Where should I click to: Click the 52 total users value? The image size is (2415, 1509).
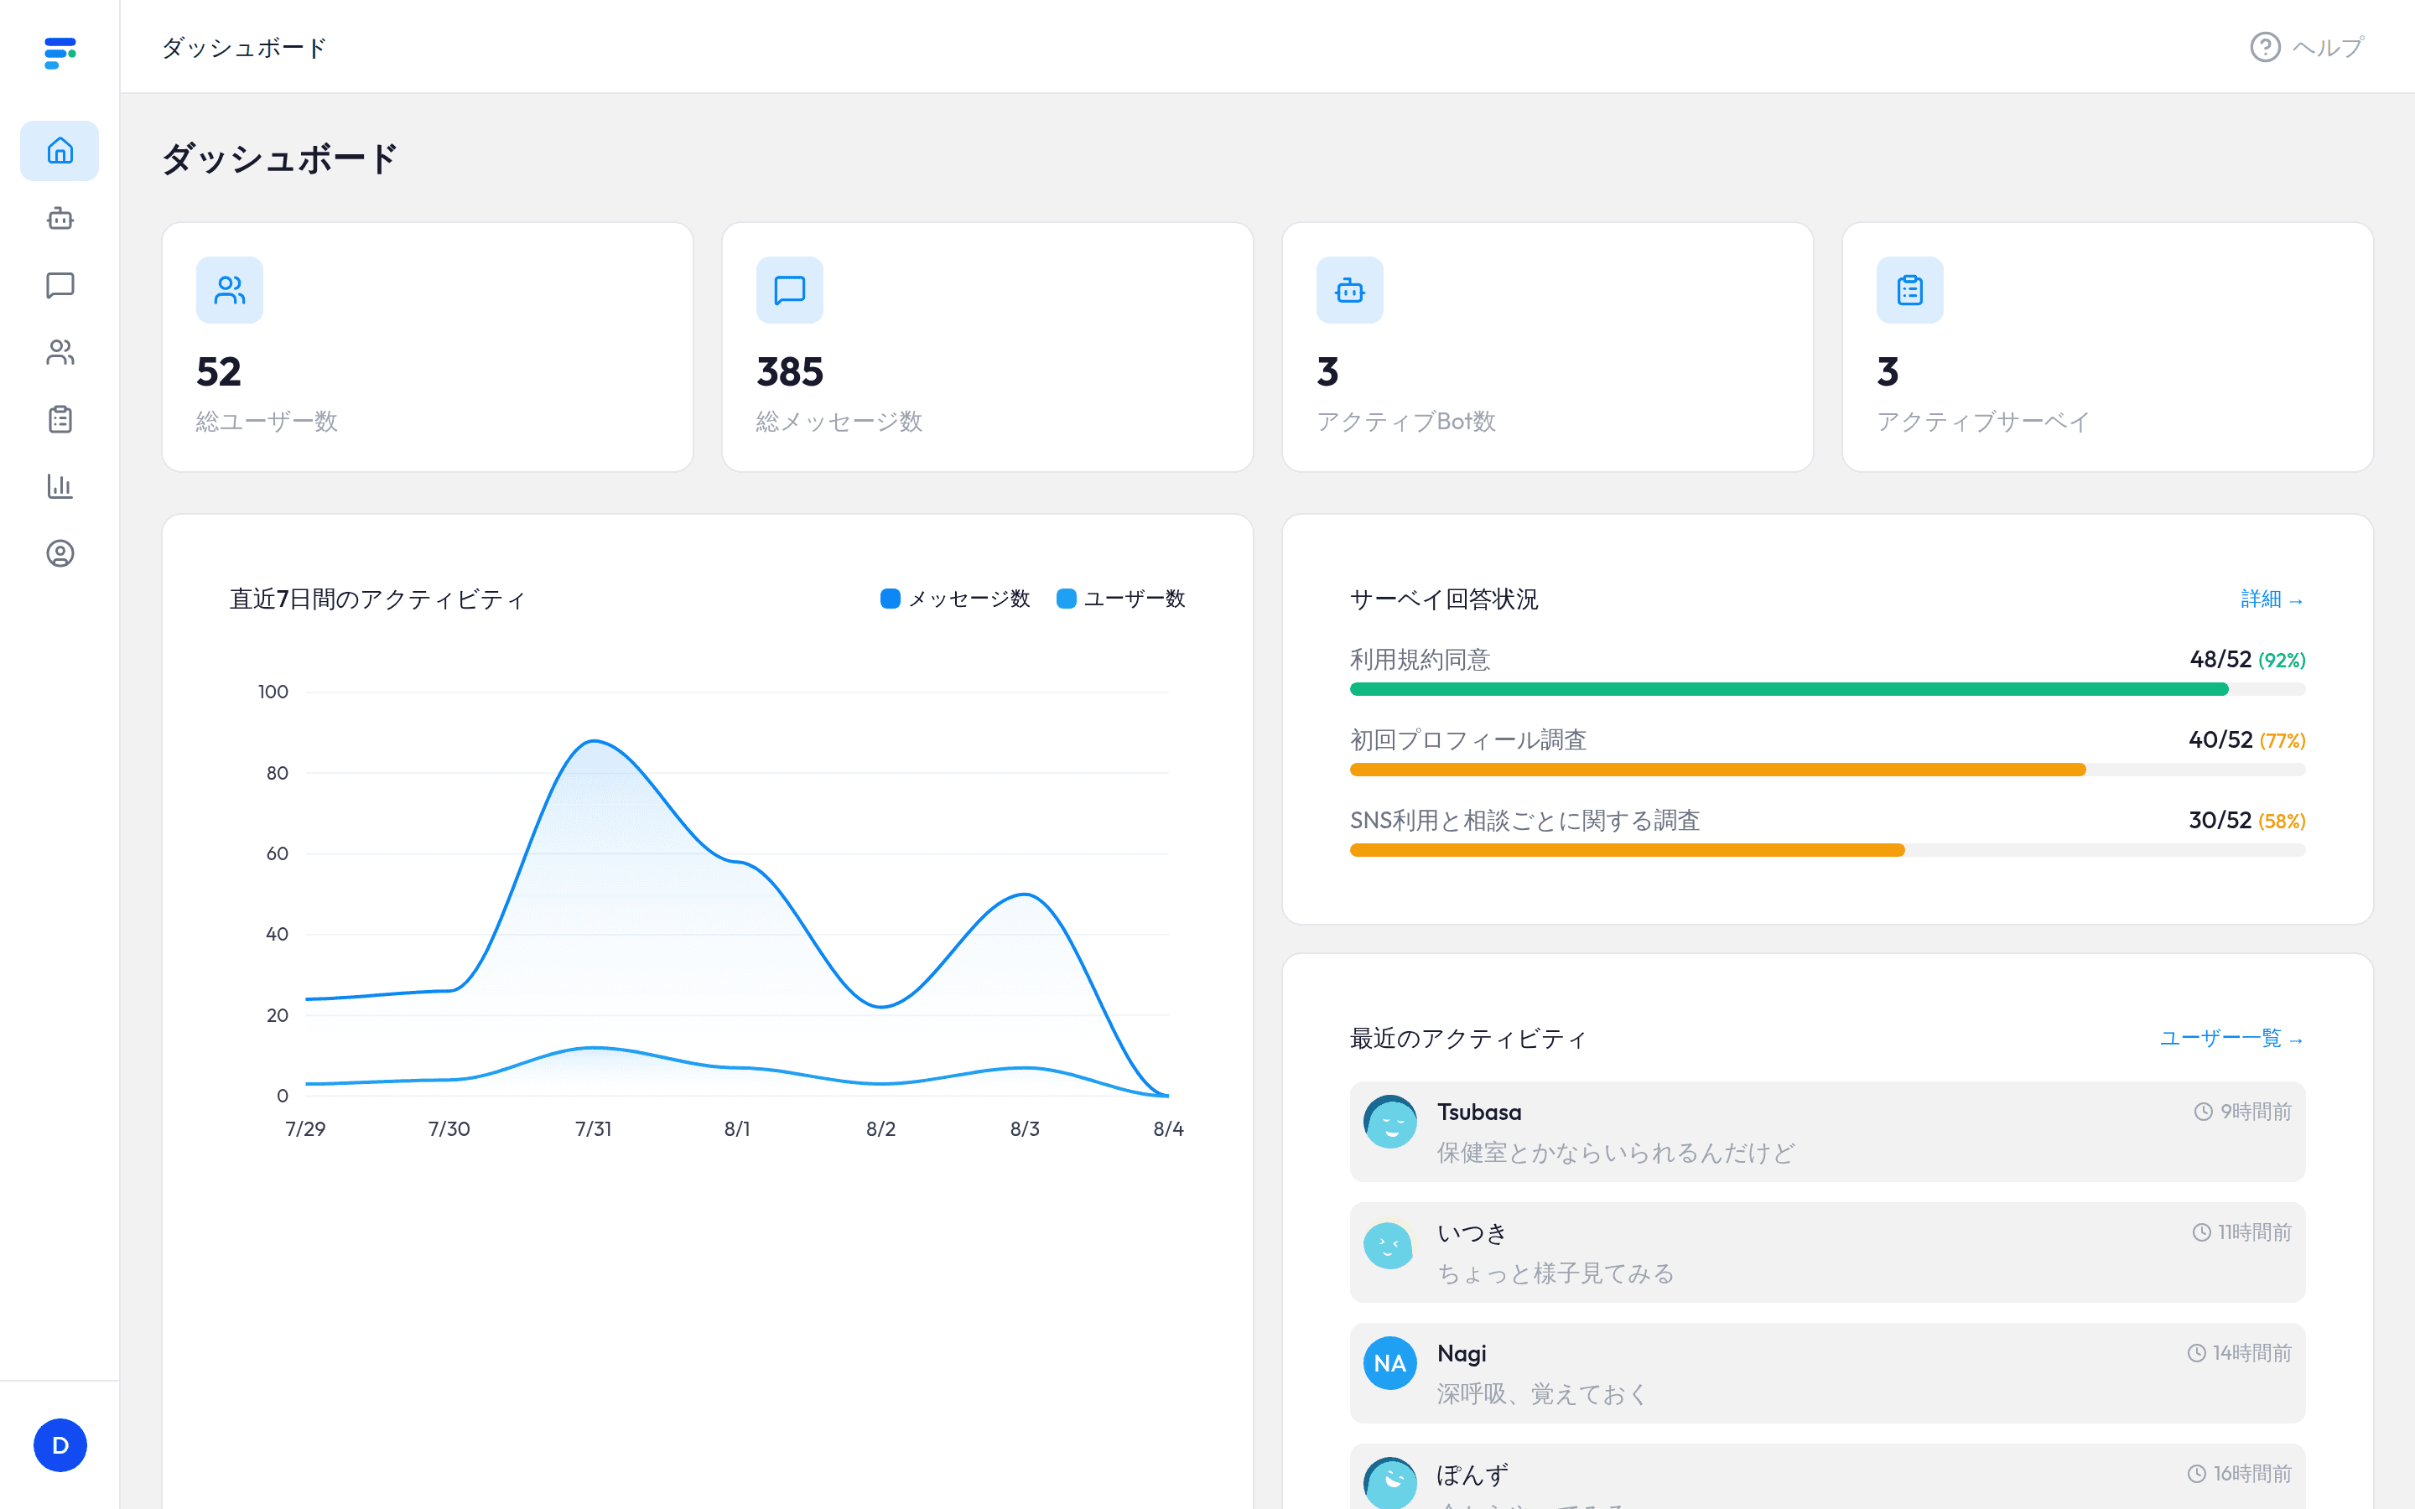coord(219,372)
